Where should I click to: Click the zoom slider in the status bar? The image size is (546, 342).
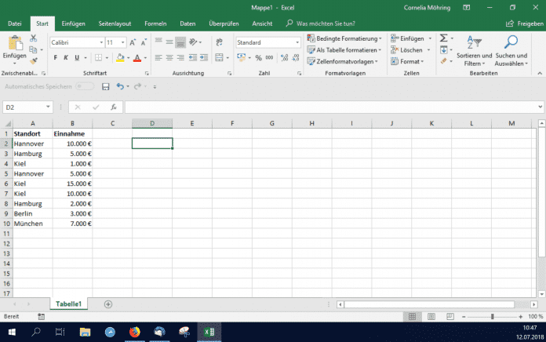492,316
